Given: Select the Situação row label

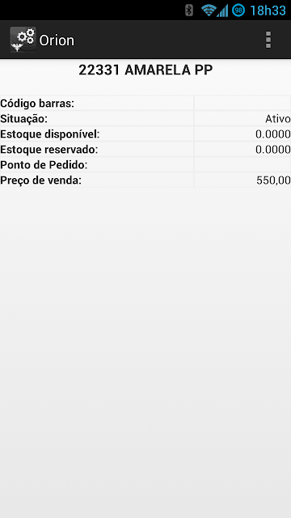Looking at the screenshot, I should click(x=23, y=119).
